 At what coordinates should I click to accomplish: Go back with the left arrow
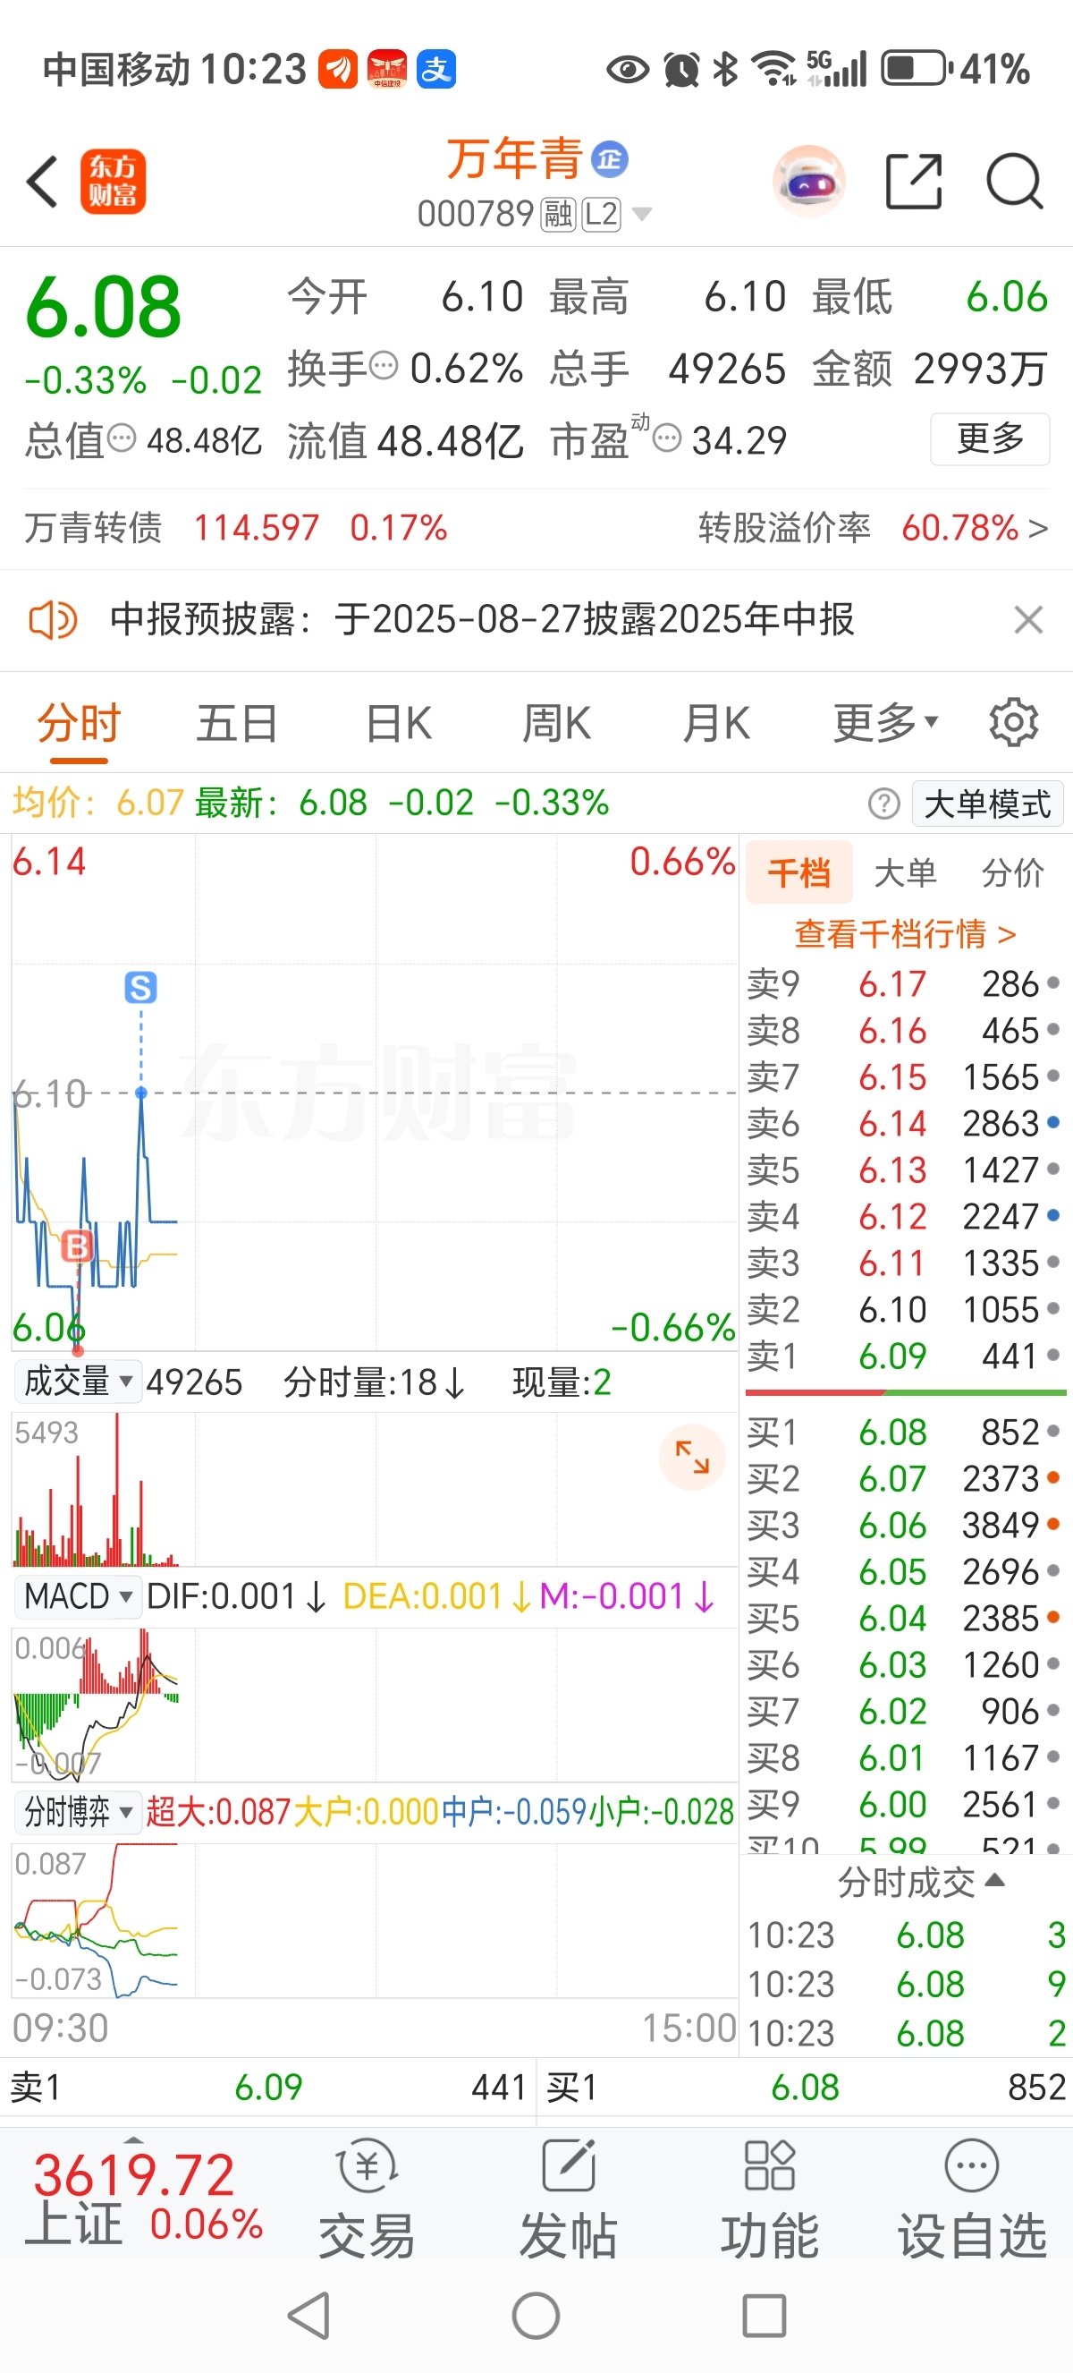(42, 182)
